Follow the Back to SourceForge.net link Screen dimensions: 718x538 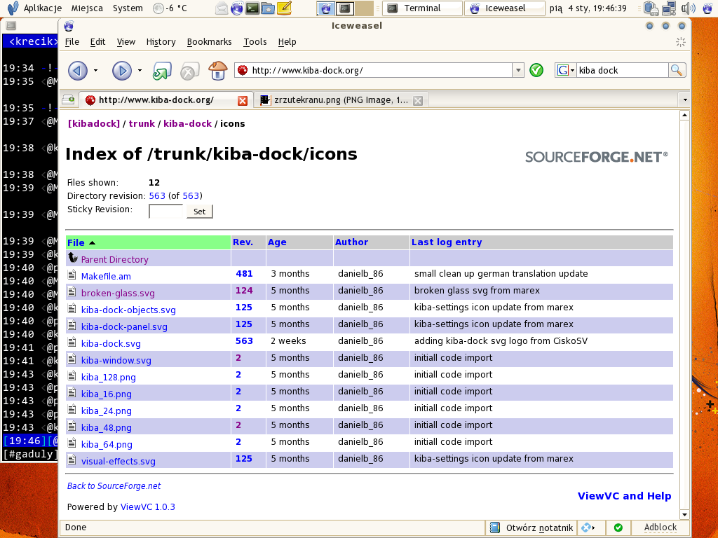coord(114,486)
